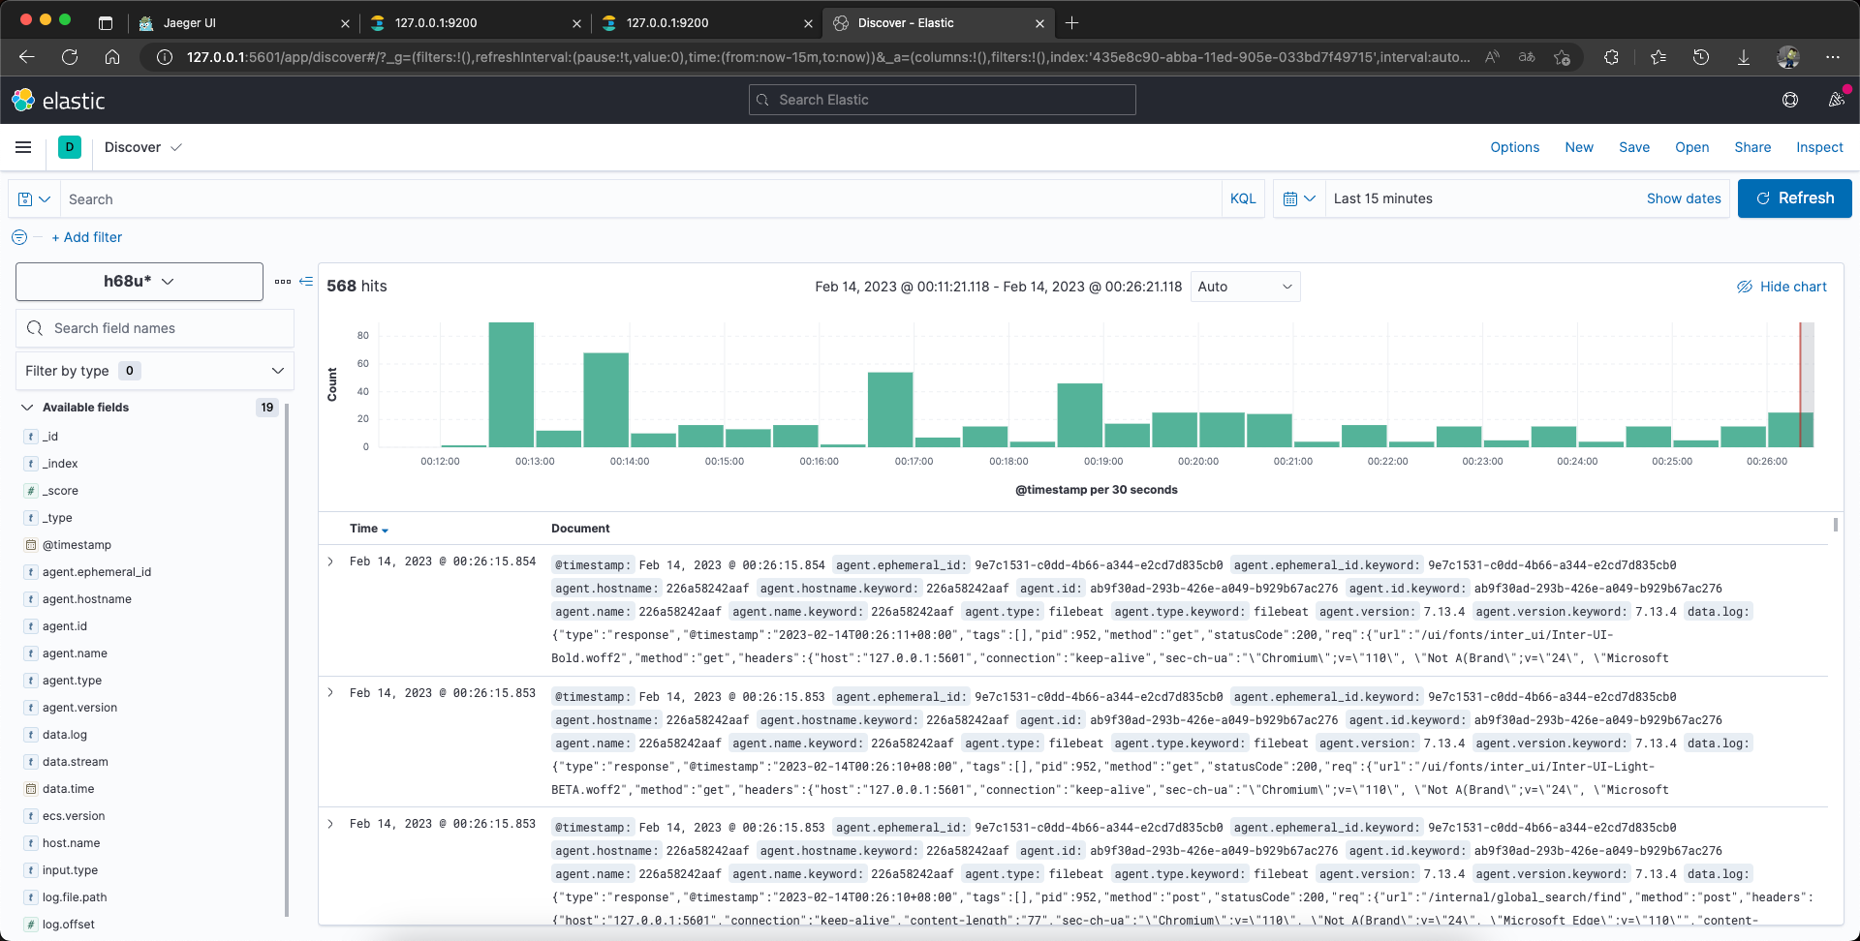
Task: Click Open in the top menu
Action: point(1691,147)
